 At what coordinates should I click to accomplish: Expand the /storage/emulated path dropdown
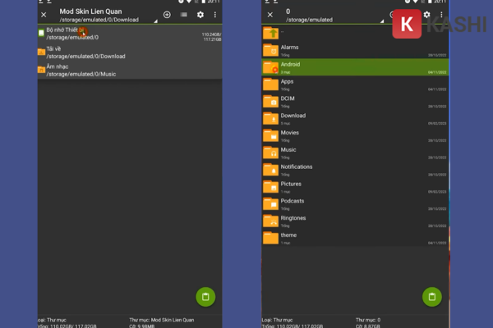383,22
